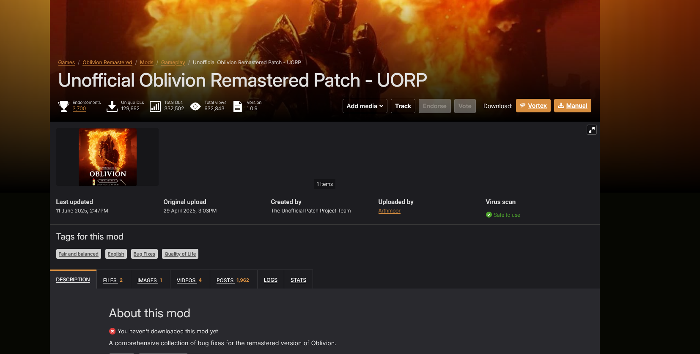Click the red not-downloaded status icon
700x354 pixels.
(113, 331)
